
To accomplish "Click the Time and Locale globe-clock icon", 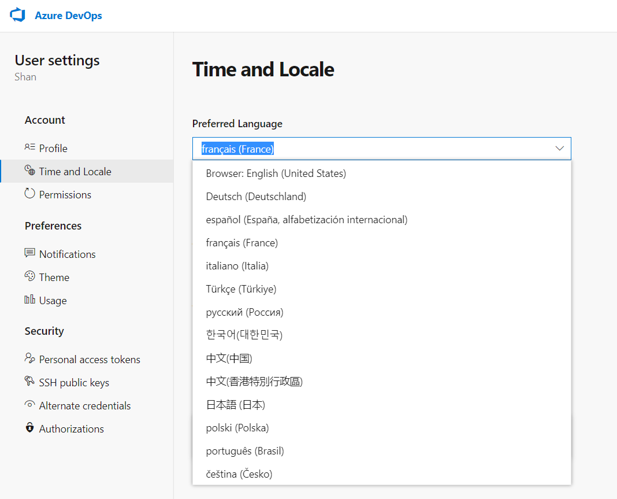I will (29, 170).
